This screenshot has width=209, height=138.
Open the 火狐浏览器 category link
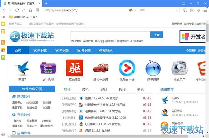[x=32, y=103]
